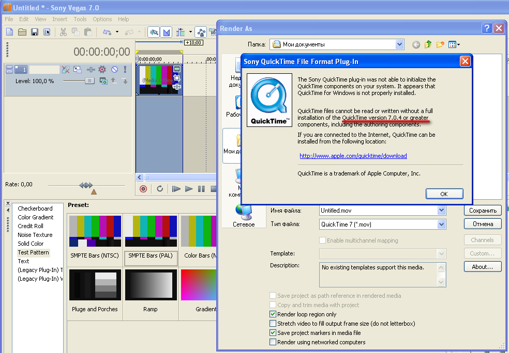Click Play From Start transport button

tap(176, 189)
